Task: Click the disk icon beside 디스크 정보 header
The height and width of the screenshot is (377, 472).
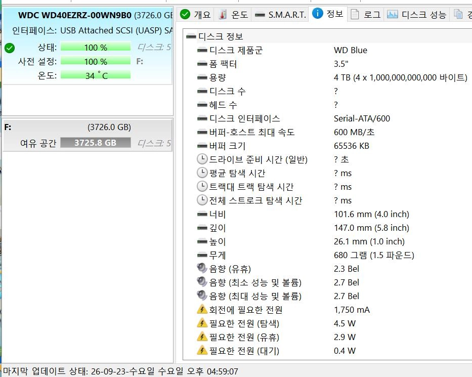Action: click(191, 37)
